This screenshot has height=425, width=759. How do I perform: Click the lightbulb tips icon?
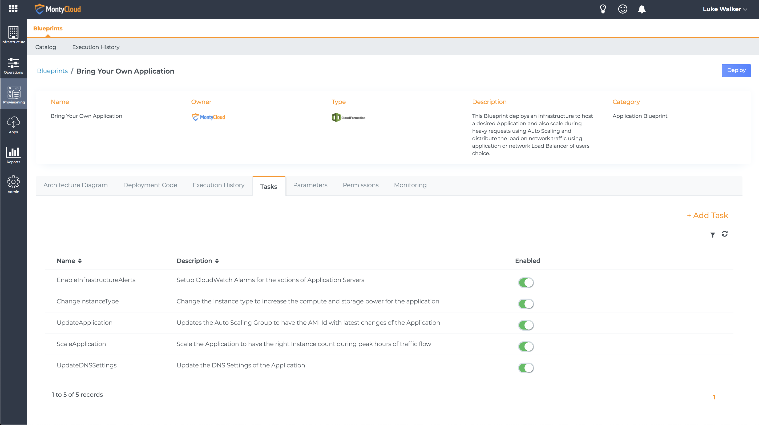click(603, 9)
